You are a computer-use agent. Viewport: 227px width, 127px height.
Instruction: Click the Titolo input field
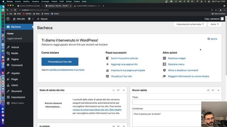click(176, 102)
